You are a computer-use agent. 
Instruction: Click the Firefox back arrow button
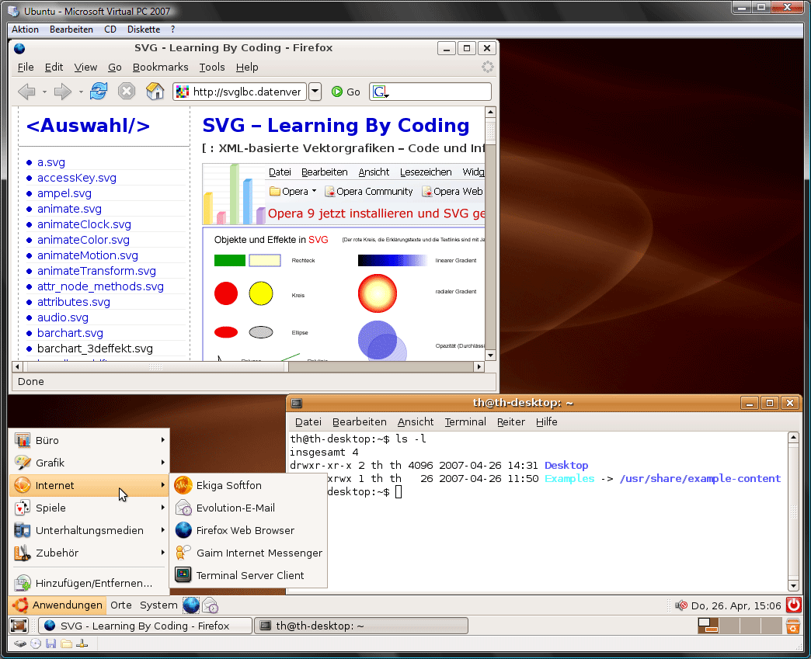(x=26, y=92)
